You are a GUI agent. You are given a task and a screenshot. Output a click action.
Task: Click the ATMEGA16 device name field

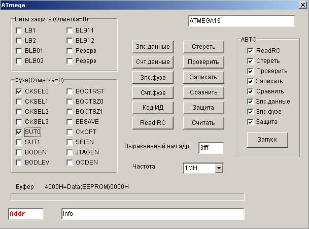click(241, 21)
